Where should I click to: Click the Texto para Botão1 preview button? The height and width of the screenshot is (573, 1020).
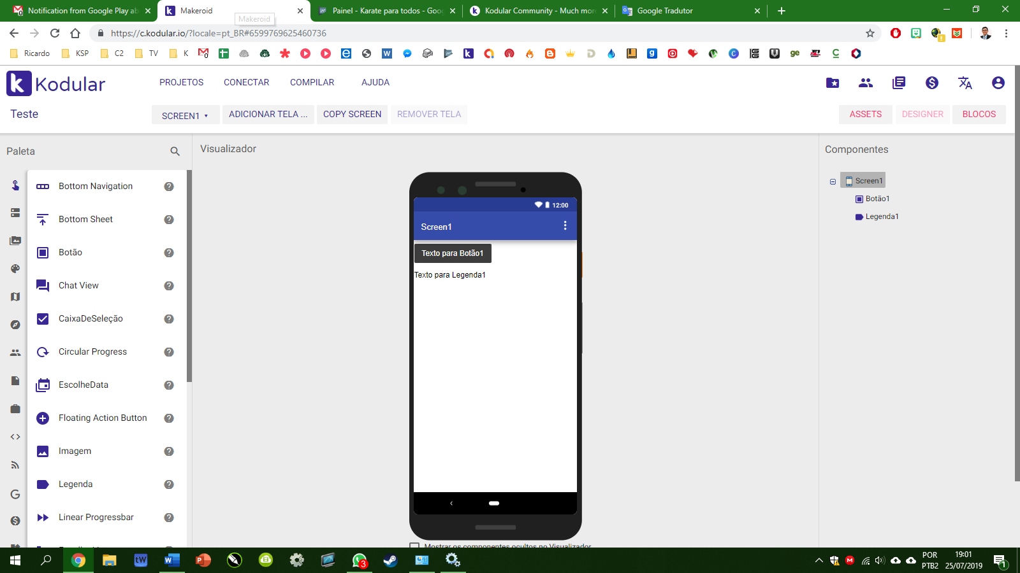453,253
